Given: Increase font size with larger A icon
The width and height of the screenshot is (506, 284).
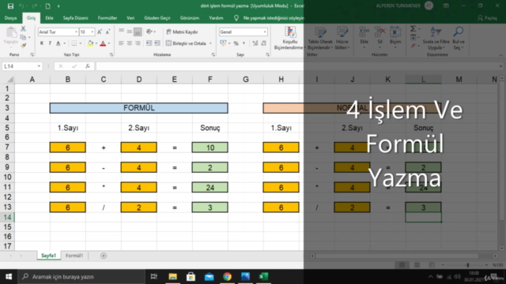Looking at the screenshot, I should click(100, 32).
